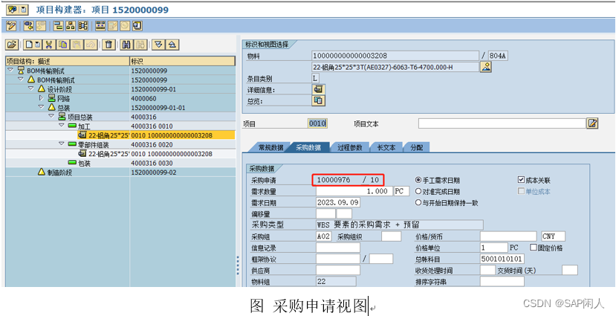The width and height of the screenshot is (616, 316).
Task: Click the material picture icon beside description field
Action: [486, 67]
